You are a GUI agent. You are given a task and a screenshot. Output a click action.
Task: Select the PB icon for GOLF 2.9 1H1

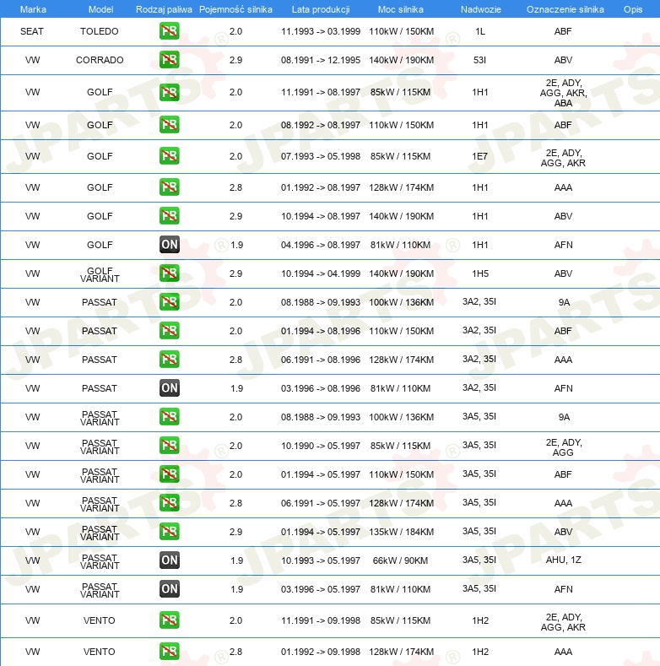click(x=170, y=216)
